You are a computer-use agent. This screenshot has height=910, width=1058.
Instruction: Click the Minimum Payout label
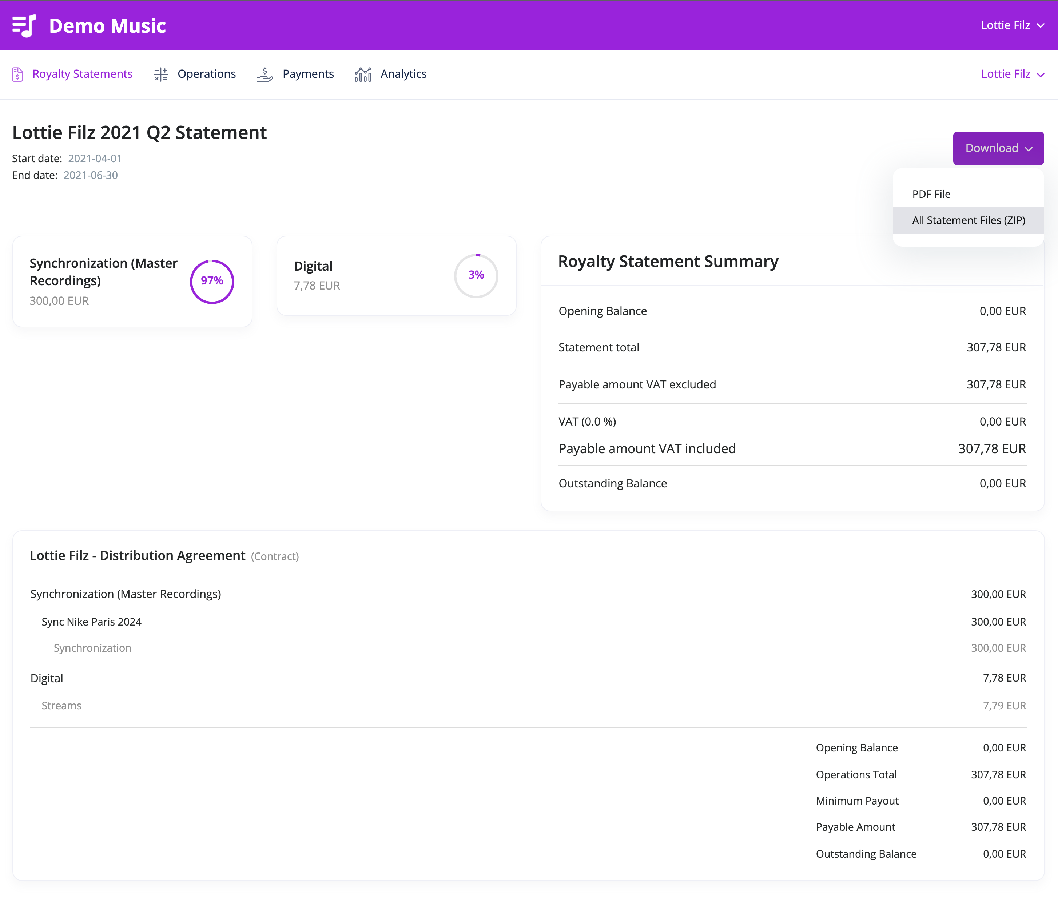(x=857, y=801)
